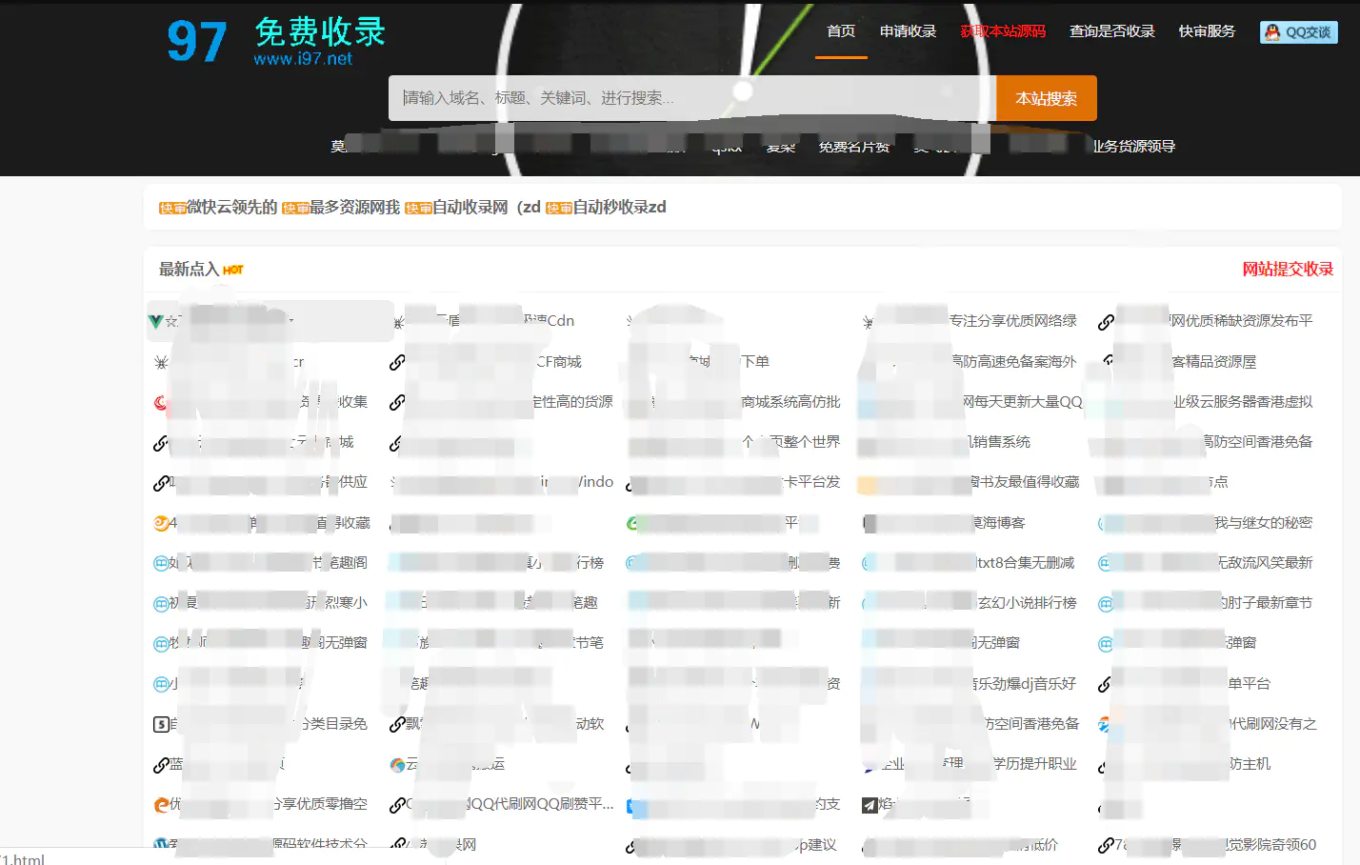
Task: Open the 首页 menu item
Action: (840, 30)
